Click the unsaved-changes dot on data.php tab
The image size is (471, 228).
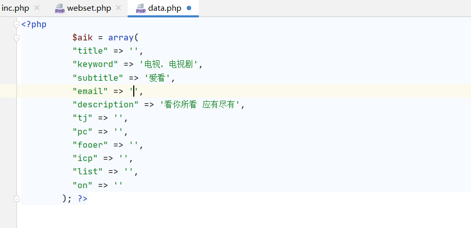[189, 8]
